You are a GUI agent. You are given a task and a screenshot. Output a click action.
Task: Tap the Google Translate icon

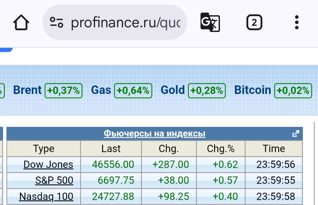pyautogui.click(x=210, y=22)
